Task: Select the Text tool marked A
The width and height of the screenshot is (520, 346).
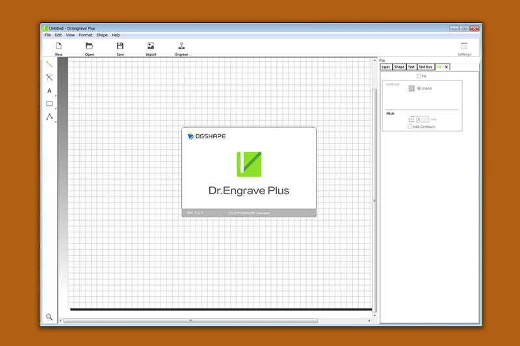Action: [x=49, y=91]
